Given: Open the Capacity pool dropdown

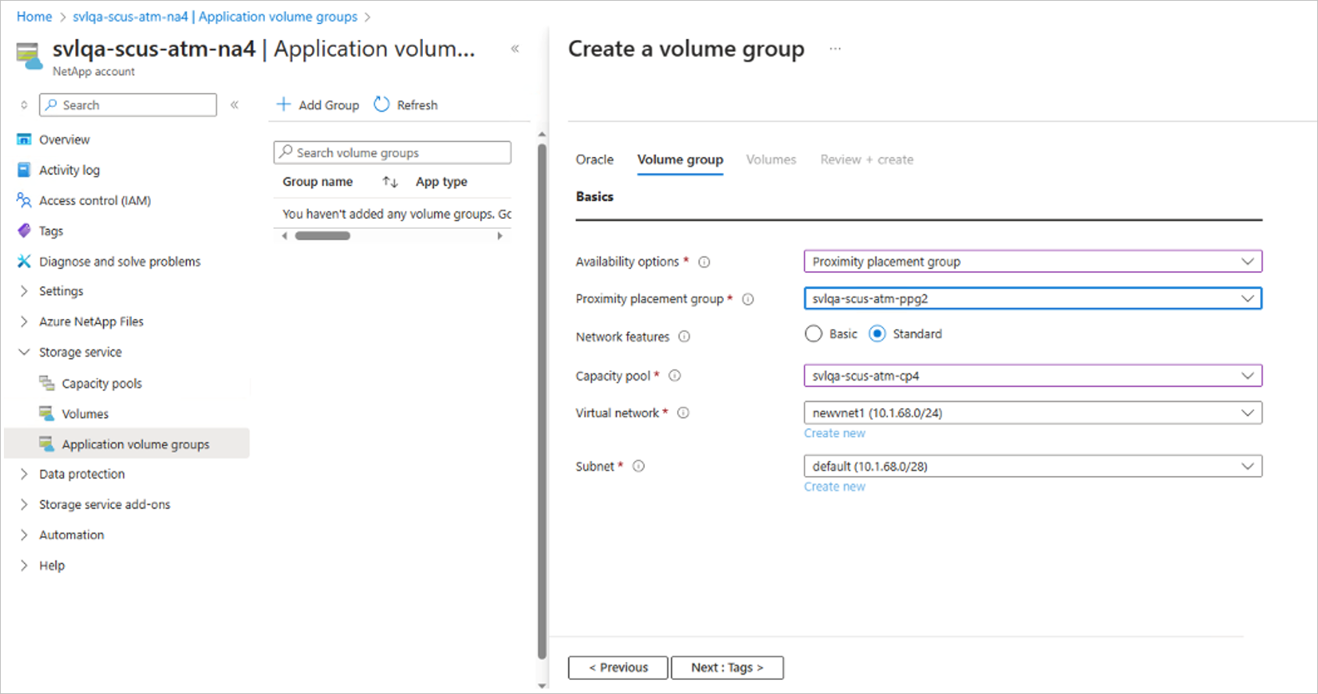Looking at the screenshot, I should click(1033, 376).
